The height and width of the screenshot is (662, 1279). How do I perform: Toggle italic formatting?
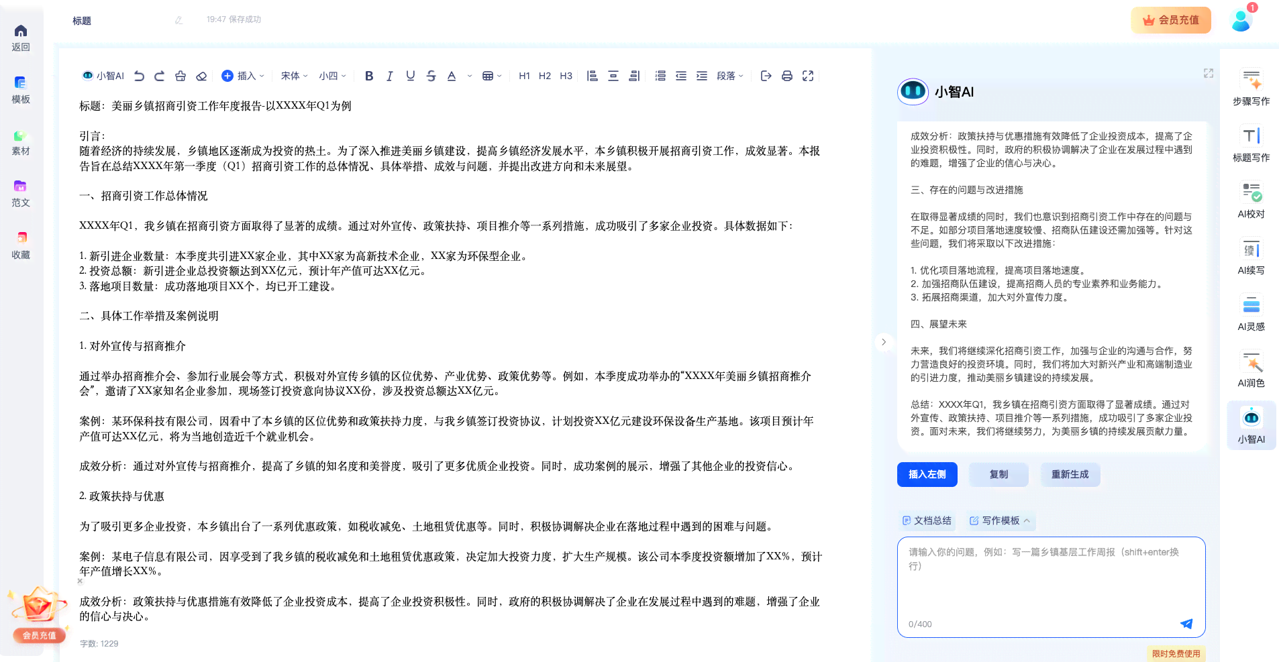[x=390, y=76]
